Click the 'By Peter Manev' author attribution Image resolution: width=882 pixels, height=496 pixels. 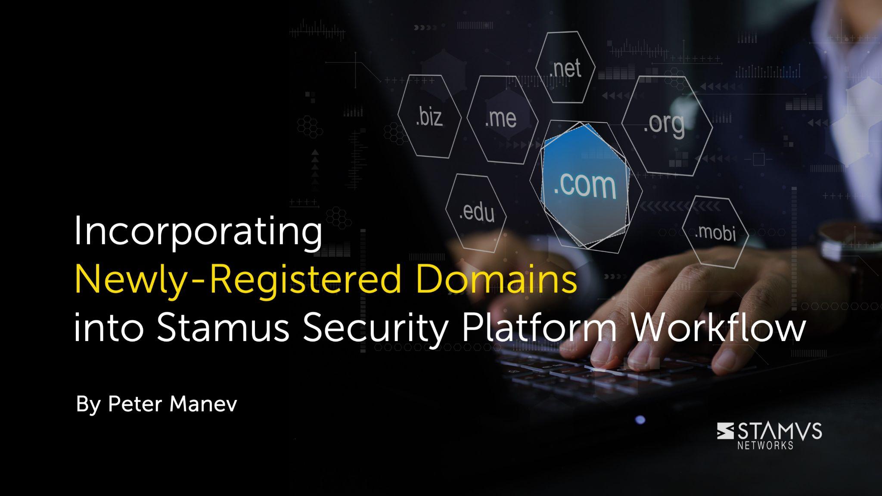pyautogui.click(x=132, y=405)
